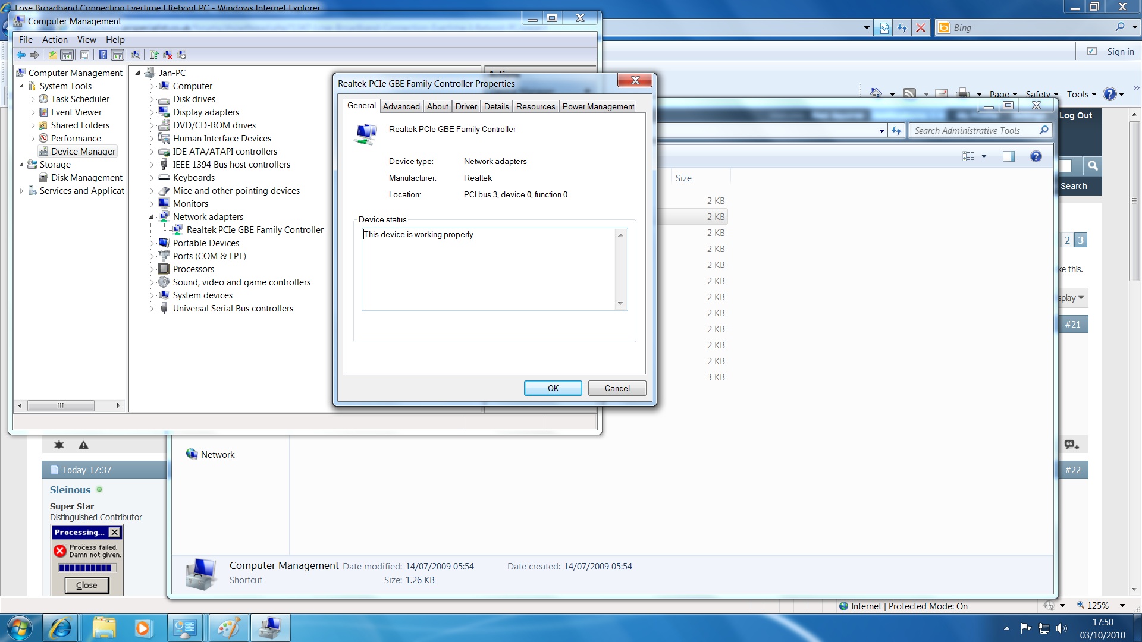
Task: Click the Close button under Process failed
Action: pos(87,586)
